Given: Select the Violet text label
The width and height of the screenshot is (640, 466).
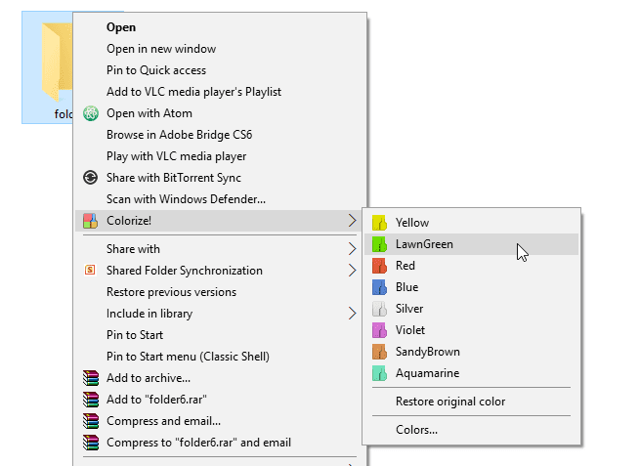Looking at the screenshot, I should pos(410,330).
